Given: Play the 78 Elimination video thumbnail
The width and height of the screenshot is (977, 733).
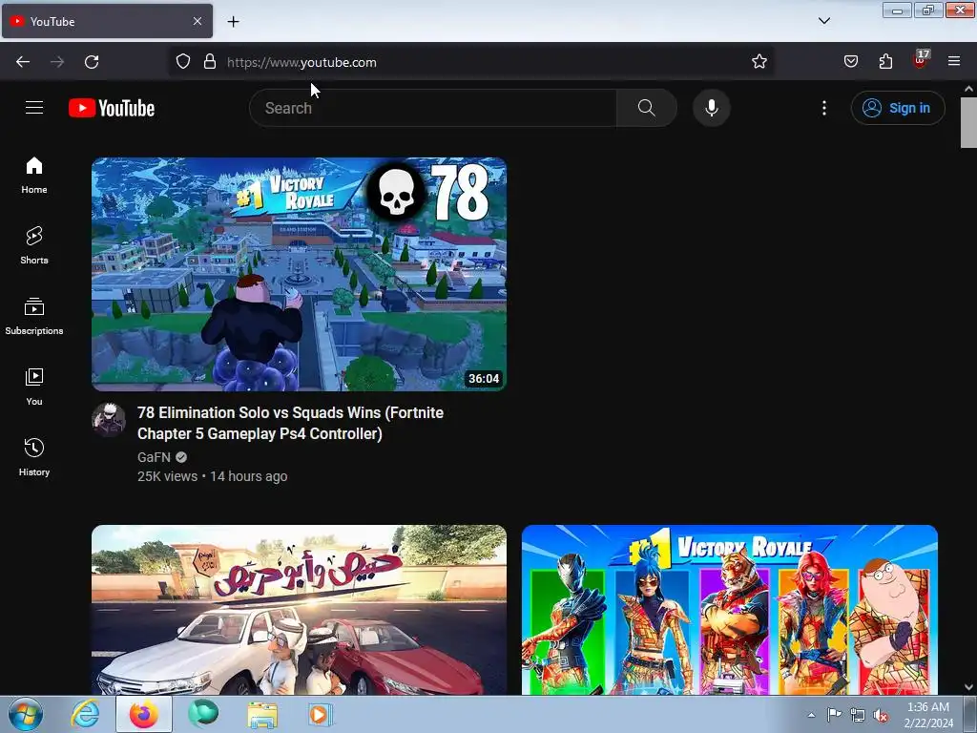Looking at the screenshot, I should [299, 274].
